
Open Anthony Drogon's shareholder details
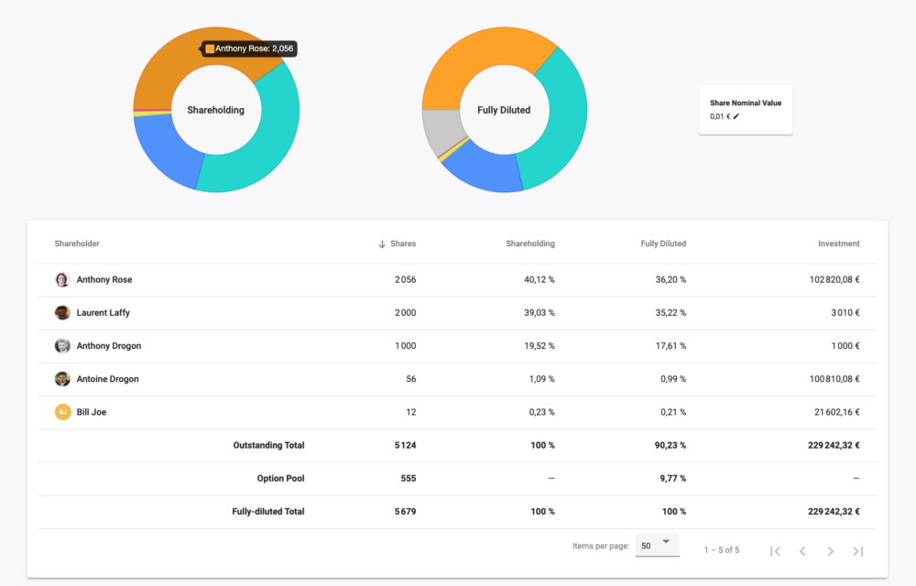pyautogui.click(x=110, y=345)
